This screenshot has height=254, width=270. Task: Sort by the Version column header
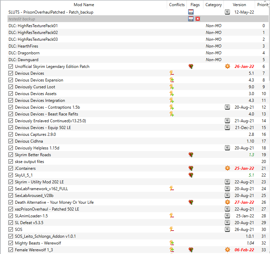coord(239,5)
